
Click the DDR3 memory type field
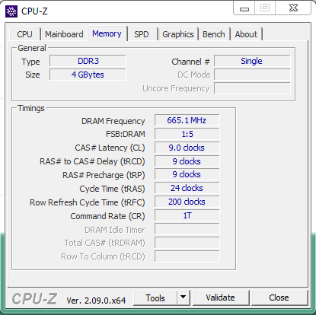(x=88, y=61)
